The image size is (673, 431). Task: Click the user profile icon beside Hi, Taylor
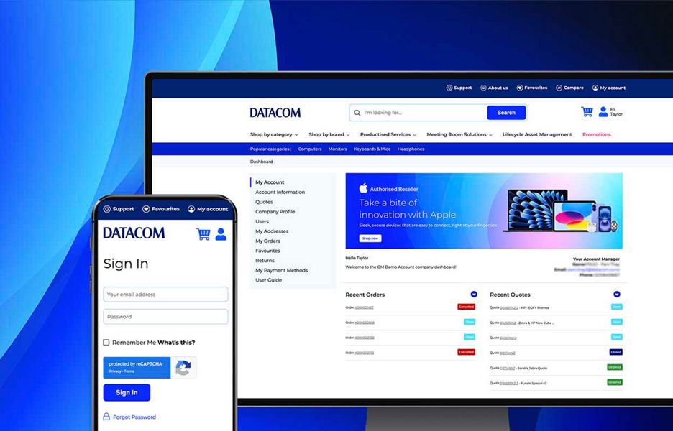[603, 112]
